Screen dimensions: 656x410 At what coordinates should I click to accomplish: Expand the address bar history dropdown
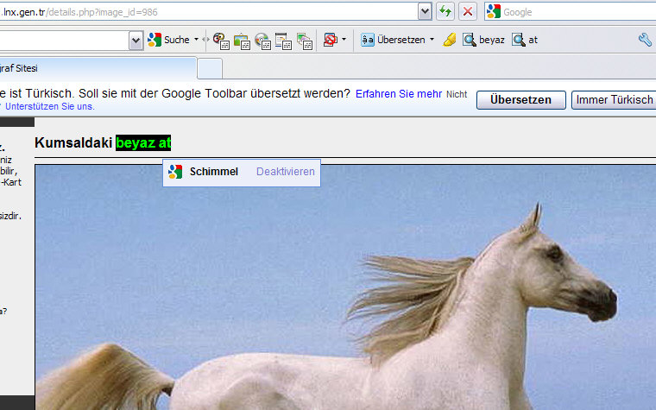point(425,11)
